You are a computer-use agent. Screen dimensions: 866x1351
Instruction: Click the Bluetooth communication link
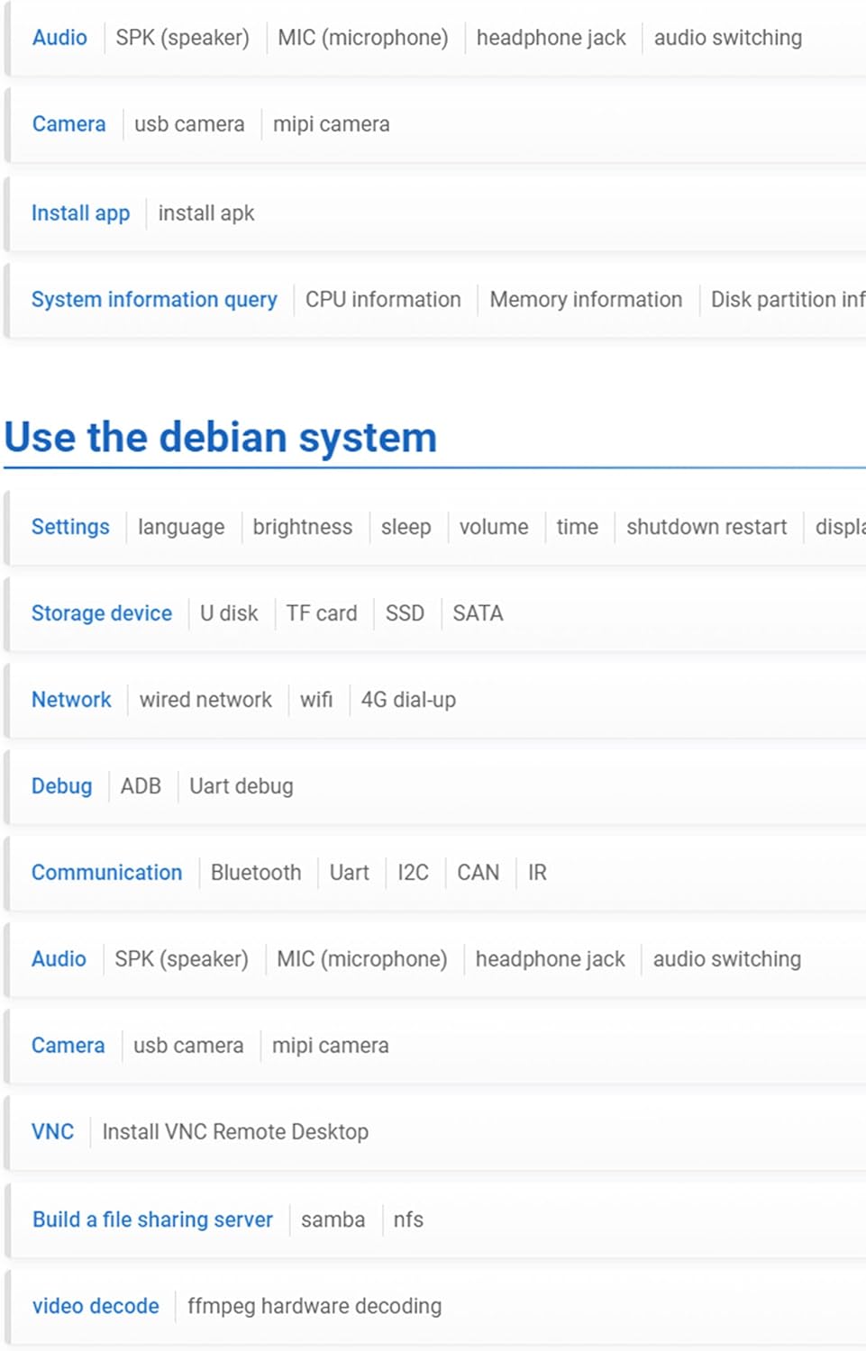[256, 873]
